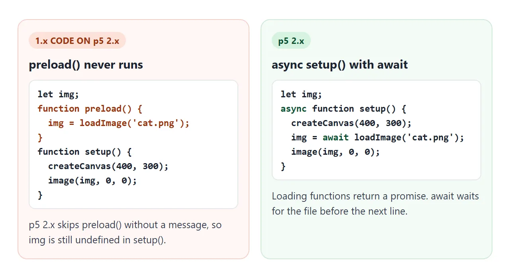Click 'let img;' line in the left code block
This screenshot has height=280, width=510.
coord(59,94)
